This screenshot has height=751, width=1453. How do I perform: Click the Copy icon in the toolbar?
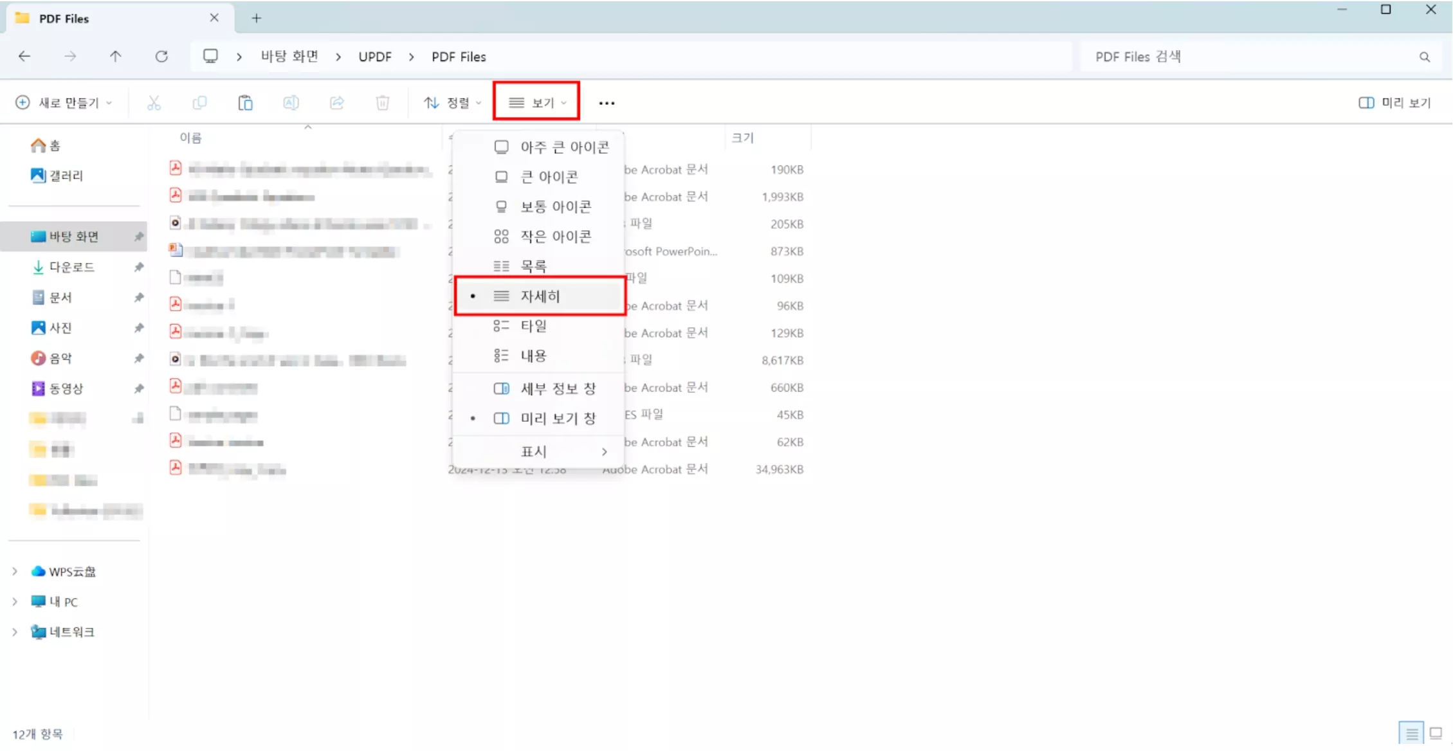199,102
